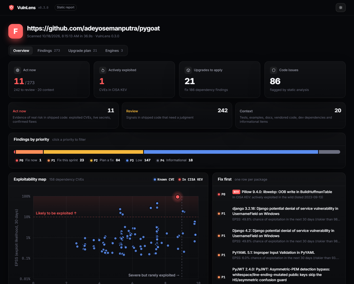Click the 'Severe but rarely exploited' chart label
This screenshot has width=354, height=284.
[154, 275]
